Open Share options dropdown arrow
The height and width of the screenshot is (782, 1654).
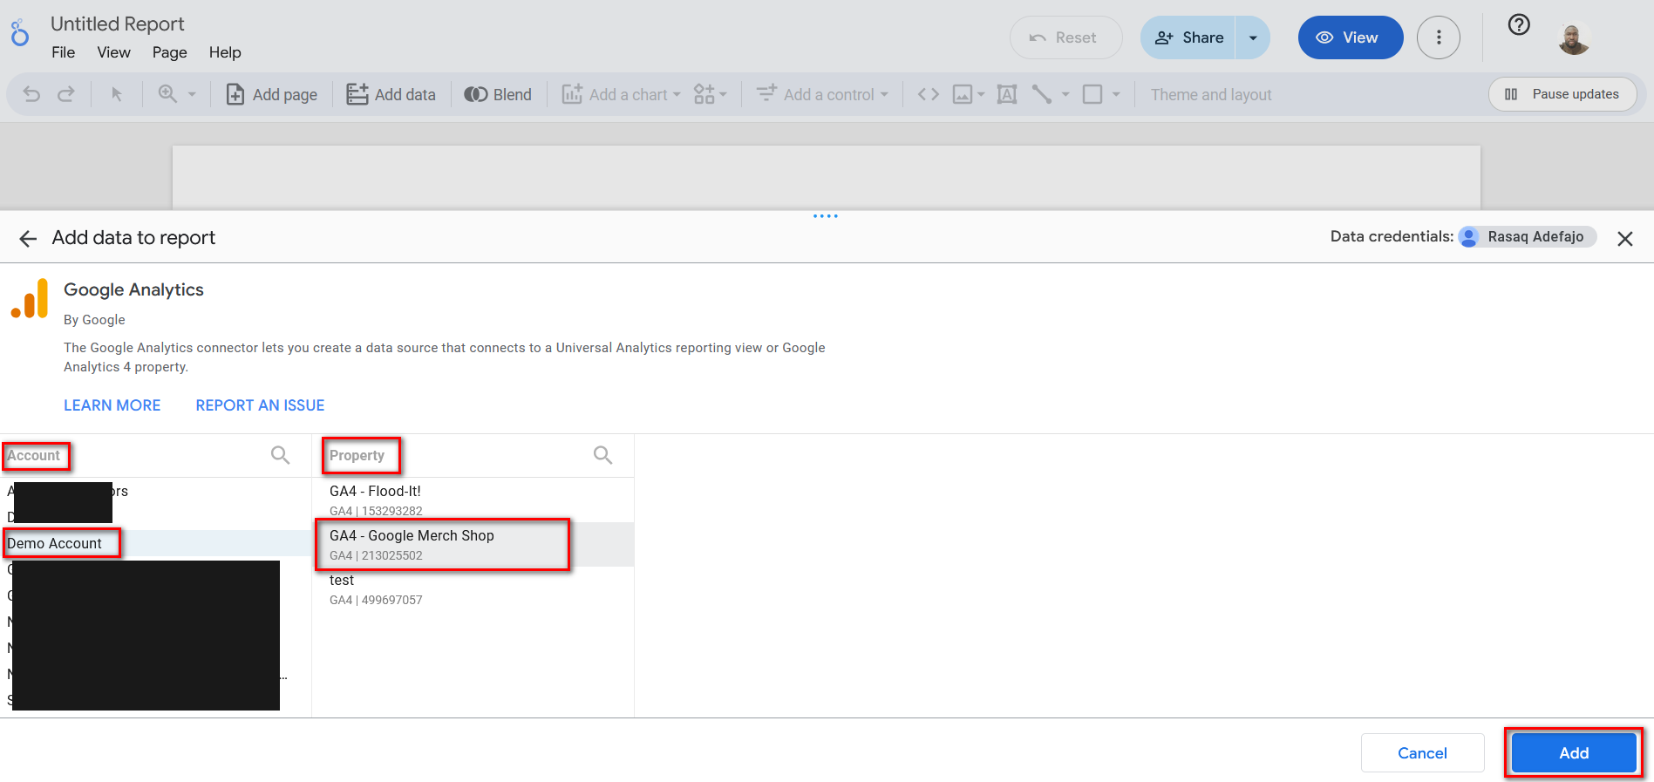1253,37
